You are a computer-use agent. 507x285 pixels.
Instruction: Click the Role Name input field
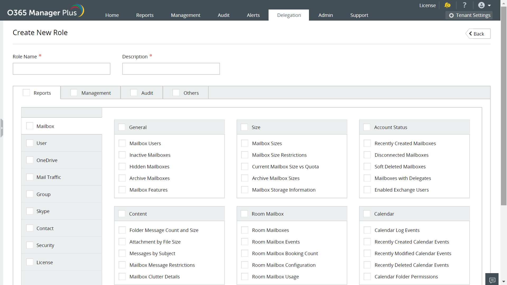[61, 69]
